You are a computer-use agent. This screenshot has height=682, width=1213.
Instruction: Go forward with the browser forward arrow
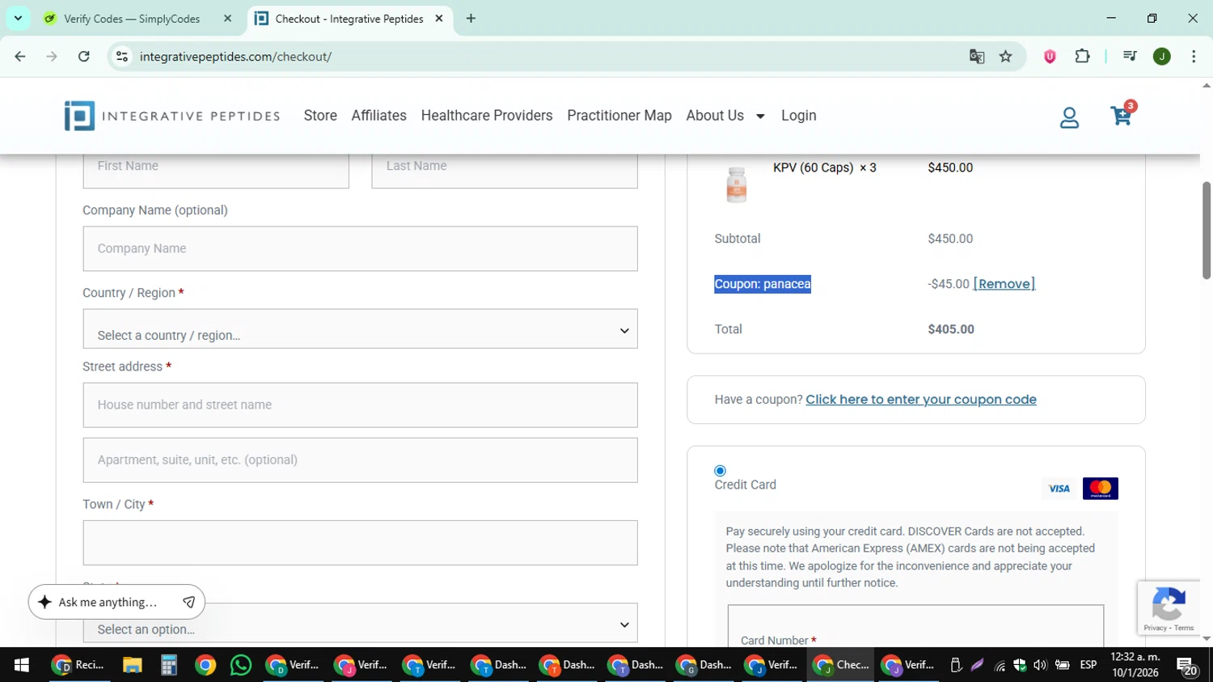tap(52, 57)
